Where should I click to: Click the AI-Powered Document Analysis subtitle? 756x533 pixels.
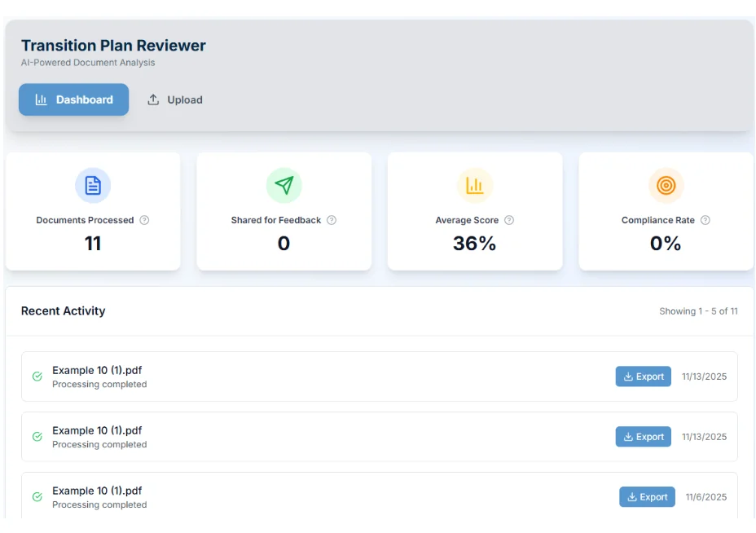tap(88, 62)
